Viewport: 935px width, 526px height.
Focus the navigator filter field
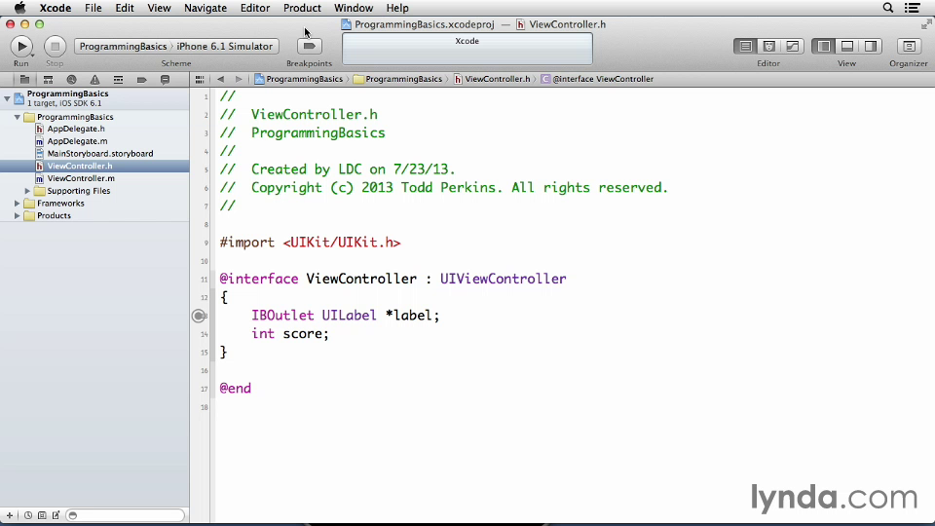click(x=125, y=515)
